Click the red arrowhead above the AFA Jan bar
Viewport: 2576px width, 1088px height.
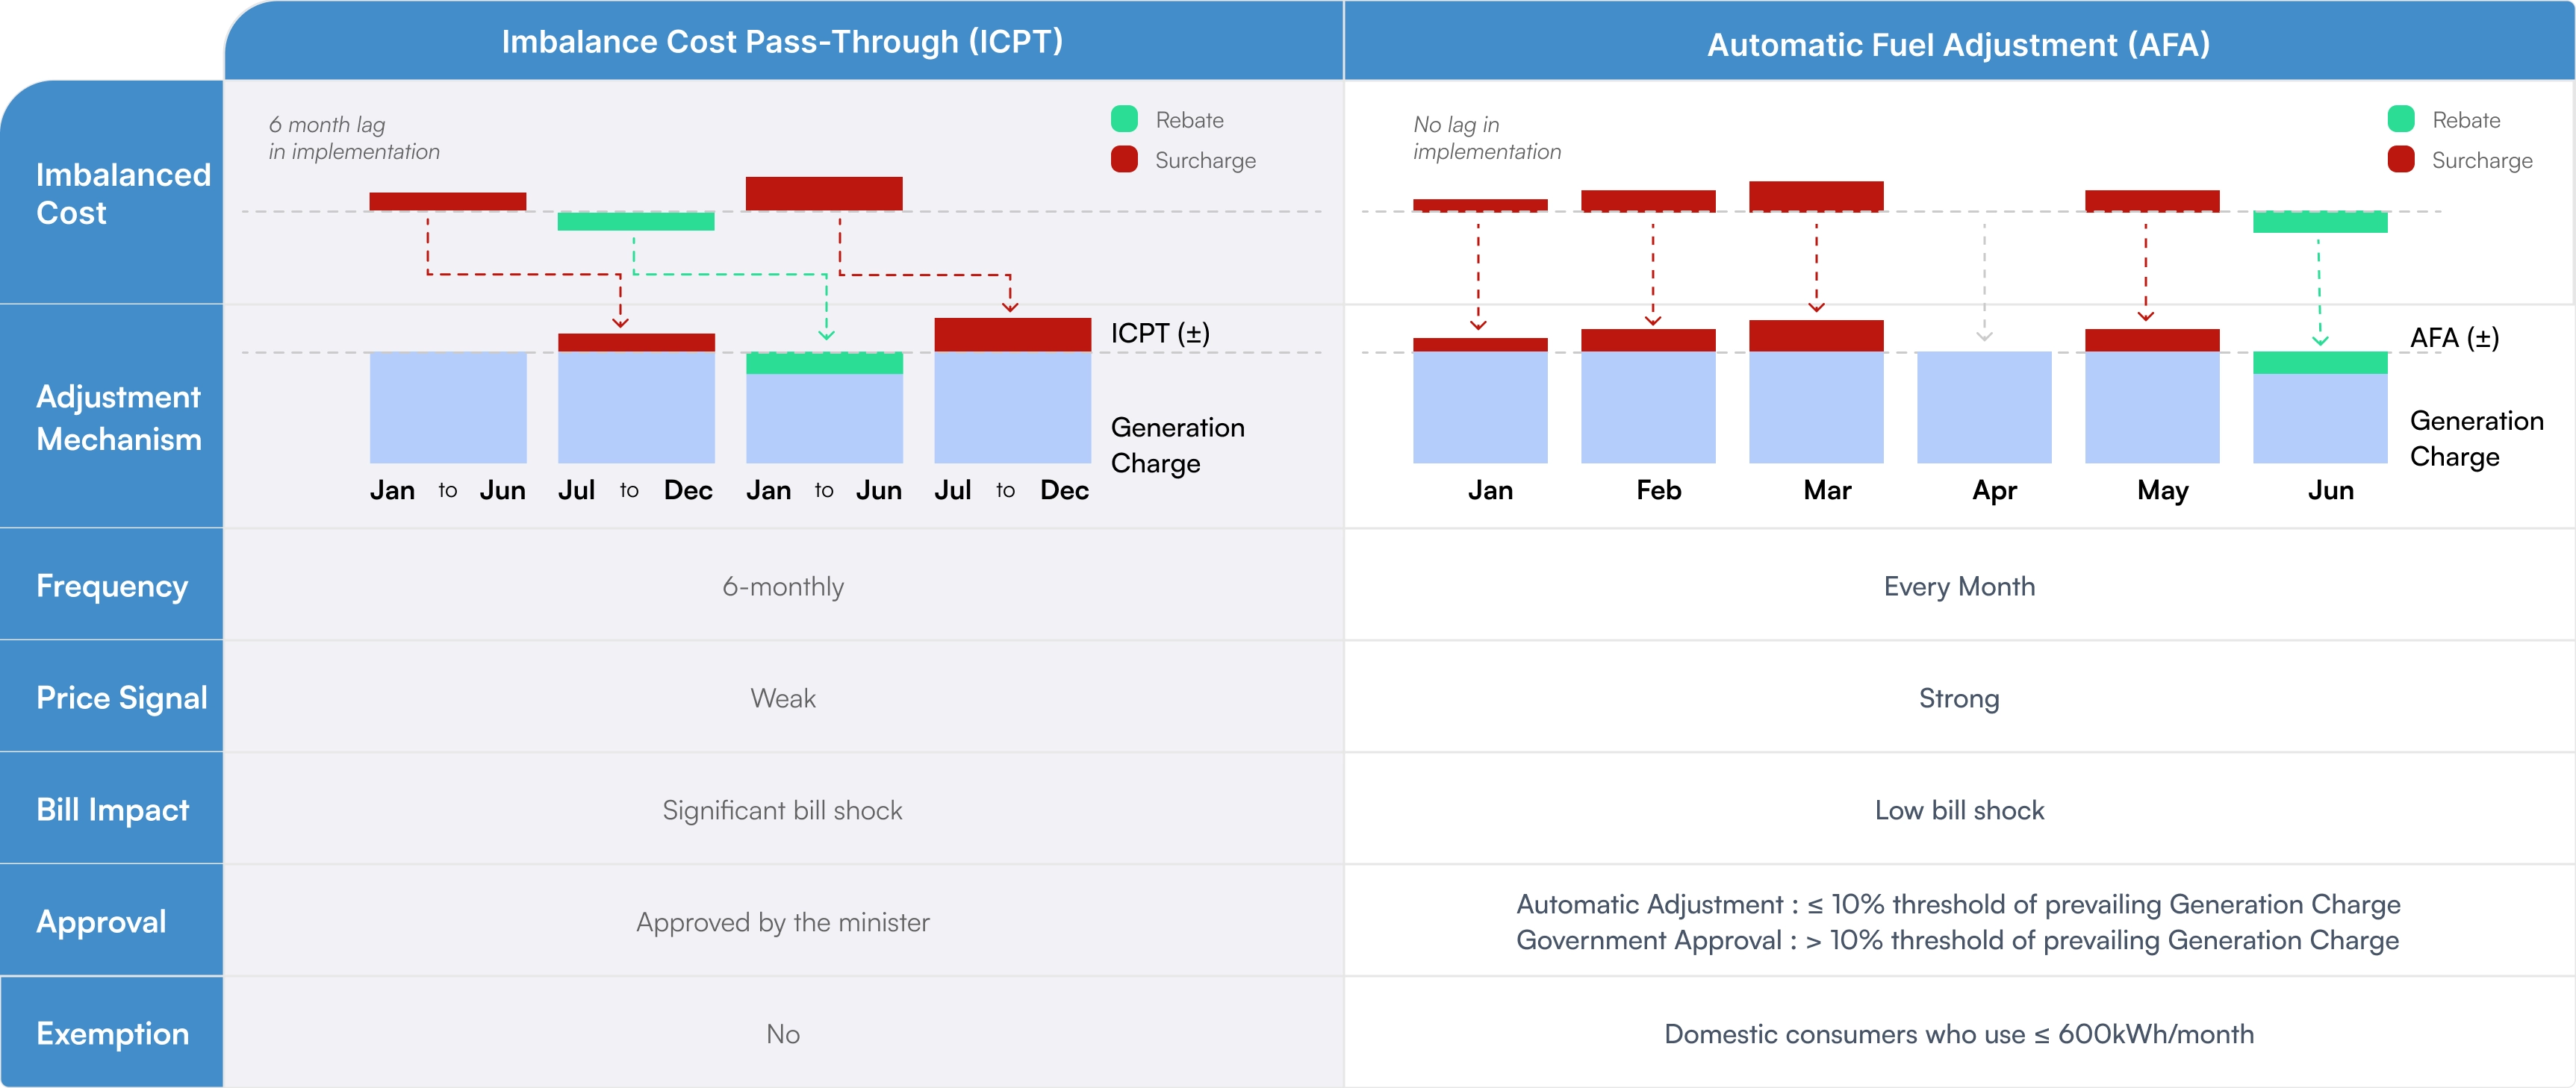point(1478,325)
